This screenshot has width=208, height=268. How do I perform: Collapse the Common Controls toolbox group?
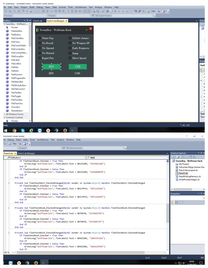pos(4,117)
